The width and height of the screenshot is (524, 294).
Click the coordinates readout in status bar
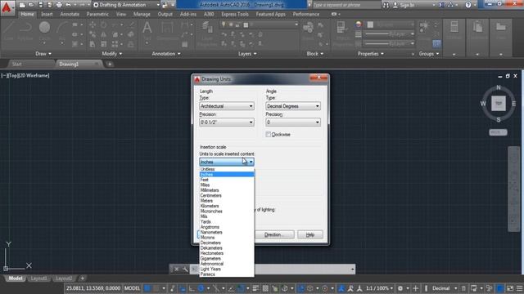(x=93, y=288)
